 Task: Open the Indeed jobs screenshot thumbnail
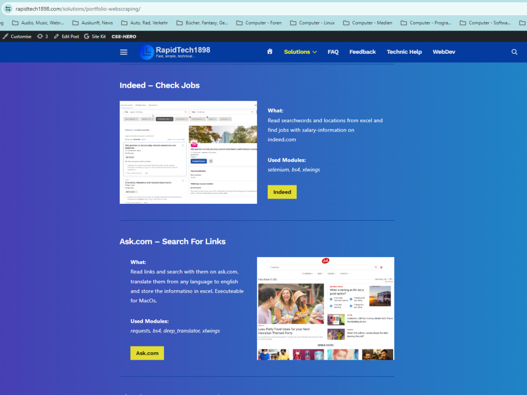(x=188, y=152)
